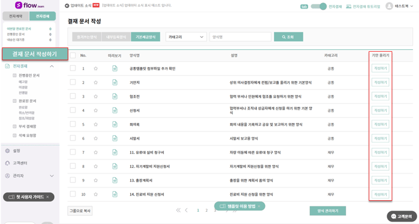Screen dimensions: 419x224
Task: Star row 8 form as favorite
Action: (x=96, y=166)
